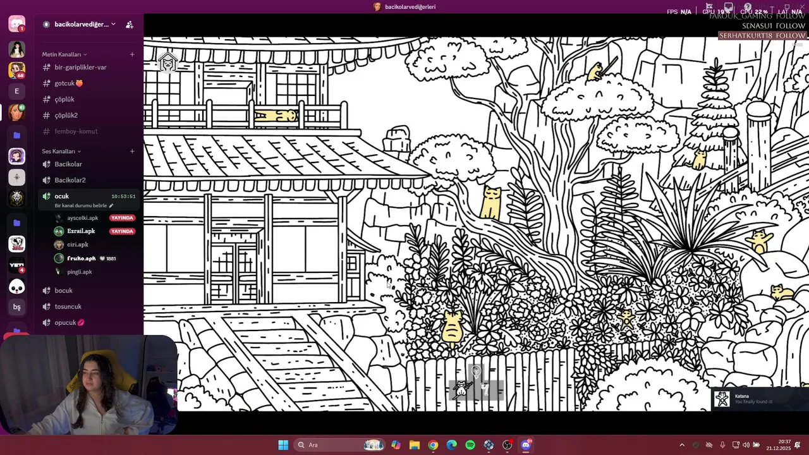809x455 pixels.
Task: Launch Microsoft Edge from the taskbar
Action: click(x=451, y=445)
